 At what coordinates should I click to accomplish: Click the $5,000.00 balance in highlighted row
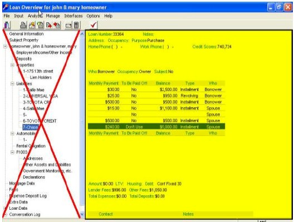tap(168, 127)
